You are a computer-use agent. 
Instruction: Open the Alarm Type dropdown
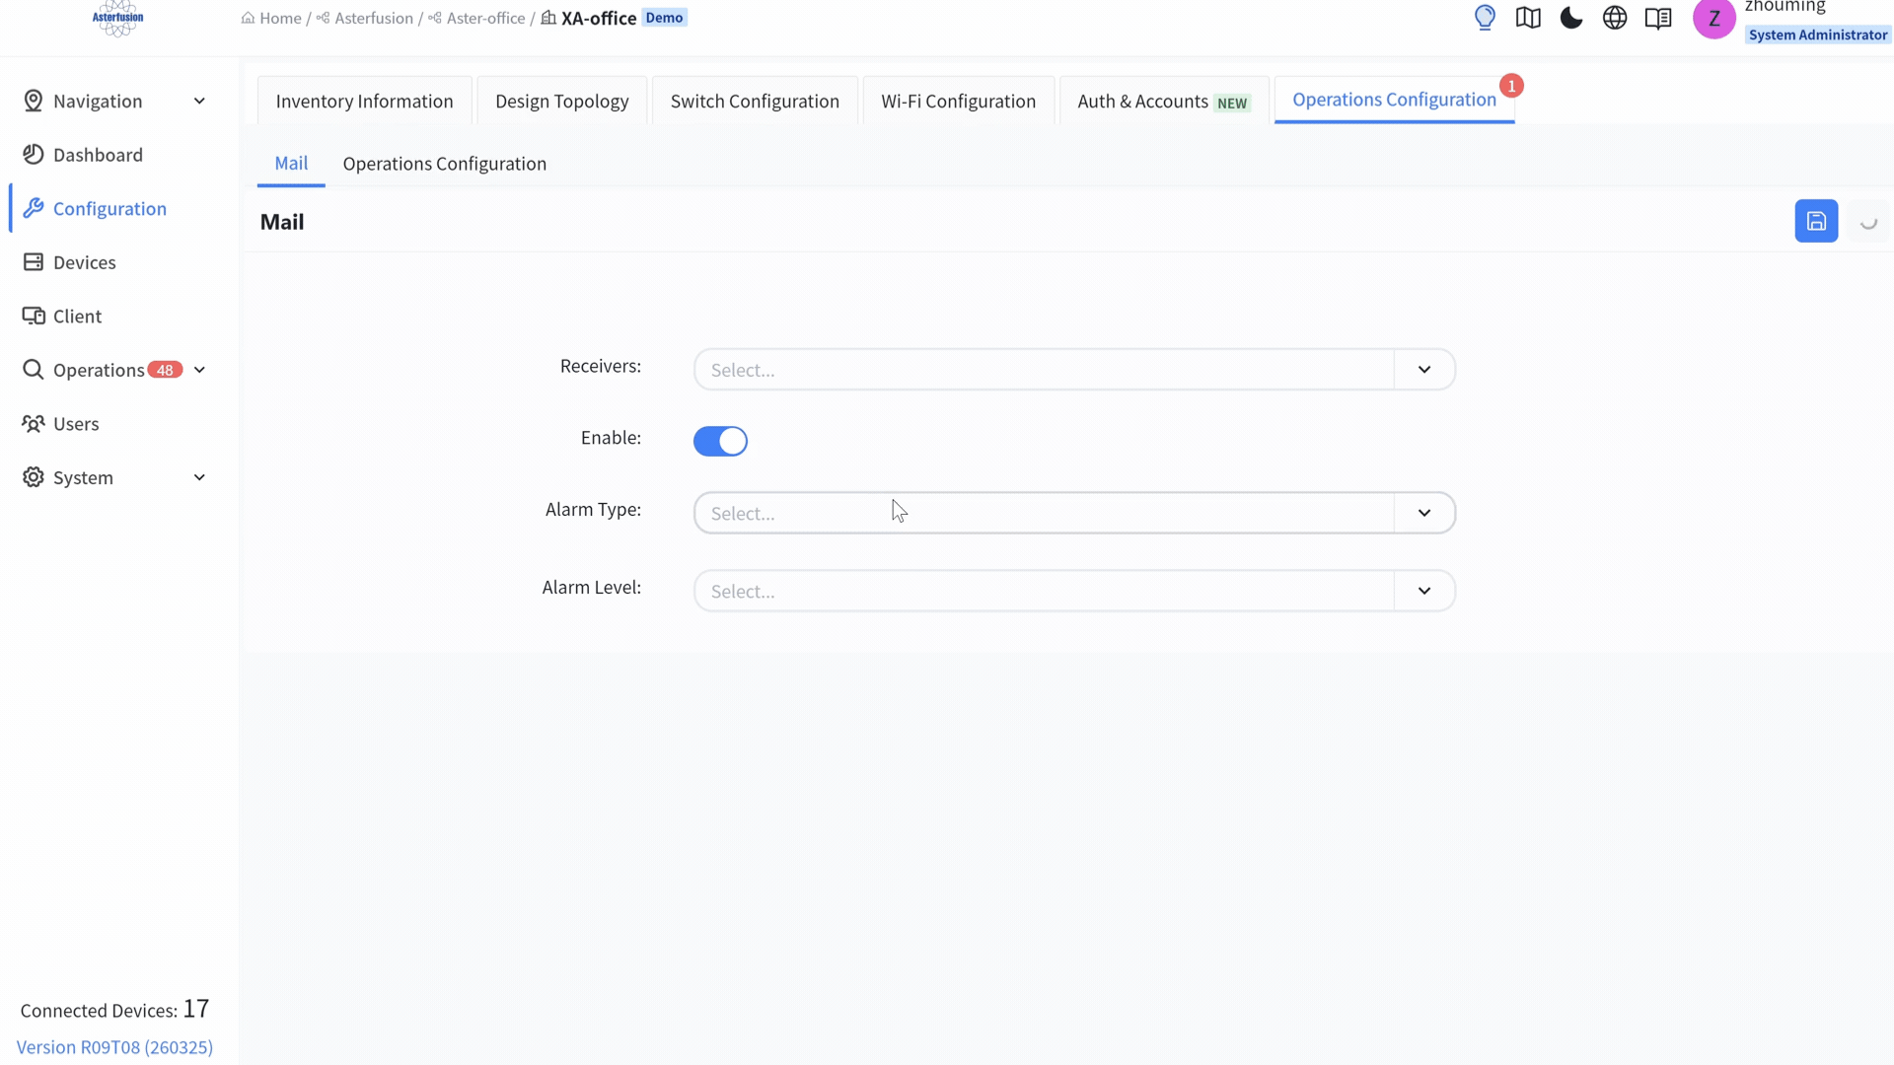pos(1073,513)
